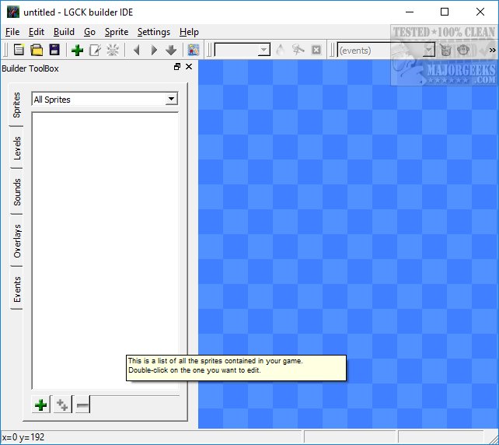Viewport: 499px width, 445px height.
Task: Minimize the LGCK builder window
Action: (x=410, y=12)
